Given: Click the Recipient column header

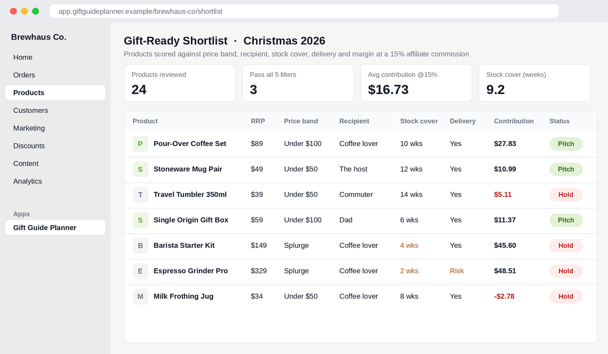Looking at the screenshot, I should (x=354, y=121).
